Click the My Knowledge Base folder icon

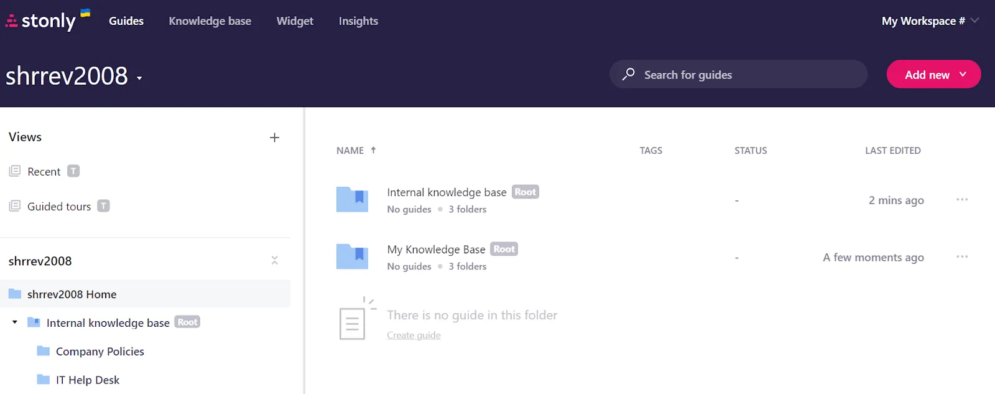[352, 256]
